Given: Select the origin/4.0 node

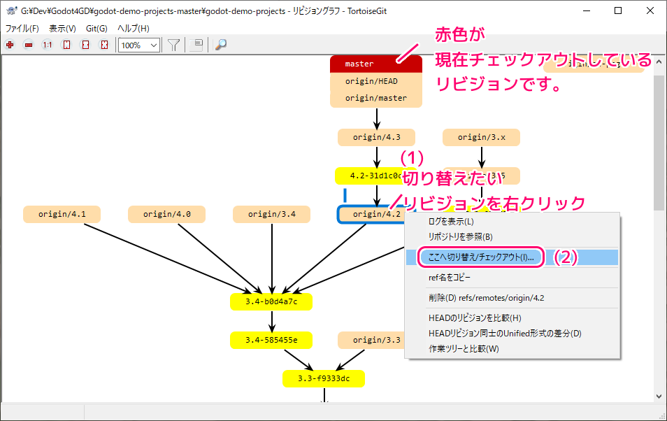Looking at the screenshot, I should [x=166, y=214].
